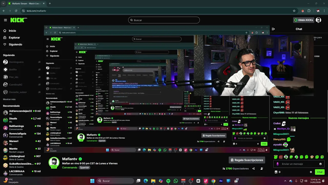Screen dimensions: 328x185
Task: Open Spotify from the taskbar
Action: [168, 181]
